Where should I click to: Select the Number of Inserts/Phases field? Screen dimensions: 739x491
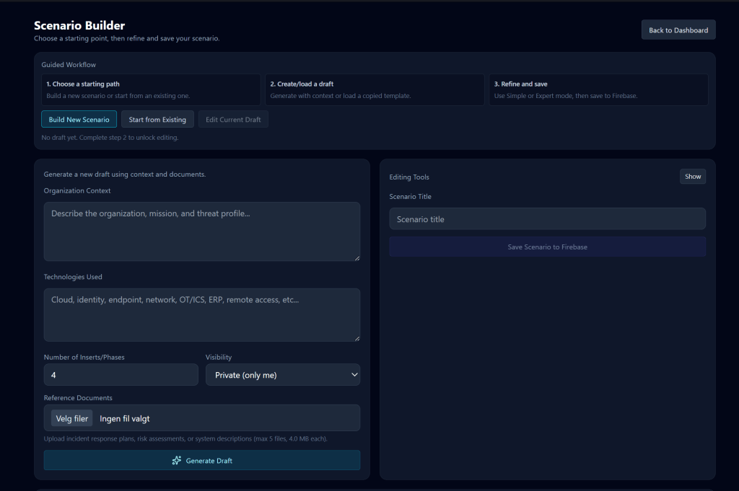click(x=121, y=374)
